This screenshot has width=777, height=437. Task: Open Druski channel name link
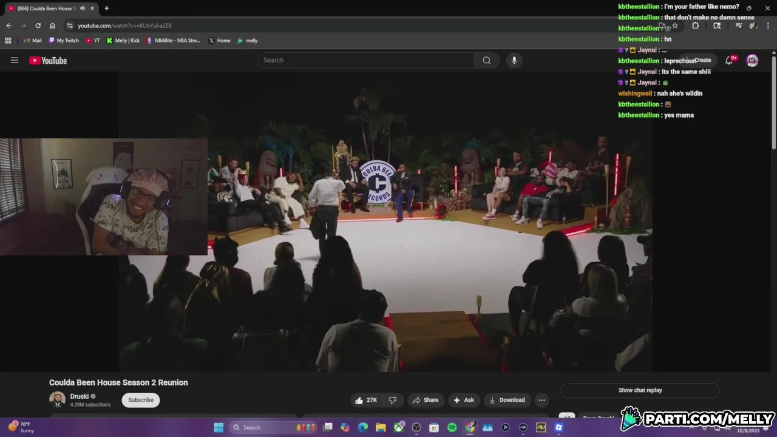80,396
